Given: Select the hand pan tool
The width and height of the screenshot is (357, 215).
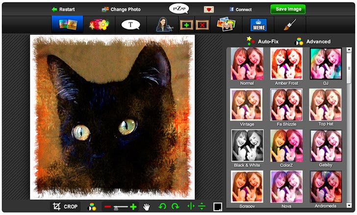Looking at the screenshot, I should coord(147,207).
